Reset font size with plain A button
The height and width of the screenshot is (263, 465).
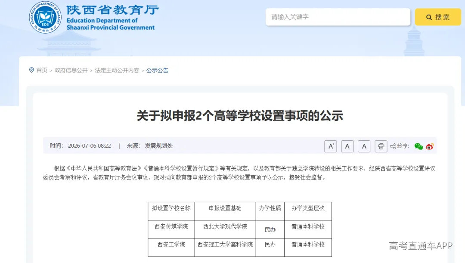pyautogui.click(x=364, y=146)
